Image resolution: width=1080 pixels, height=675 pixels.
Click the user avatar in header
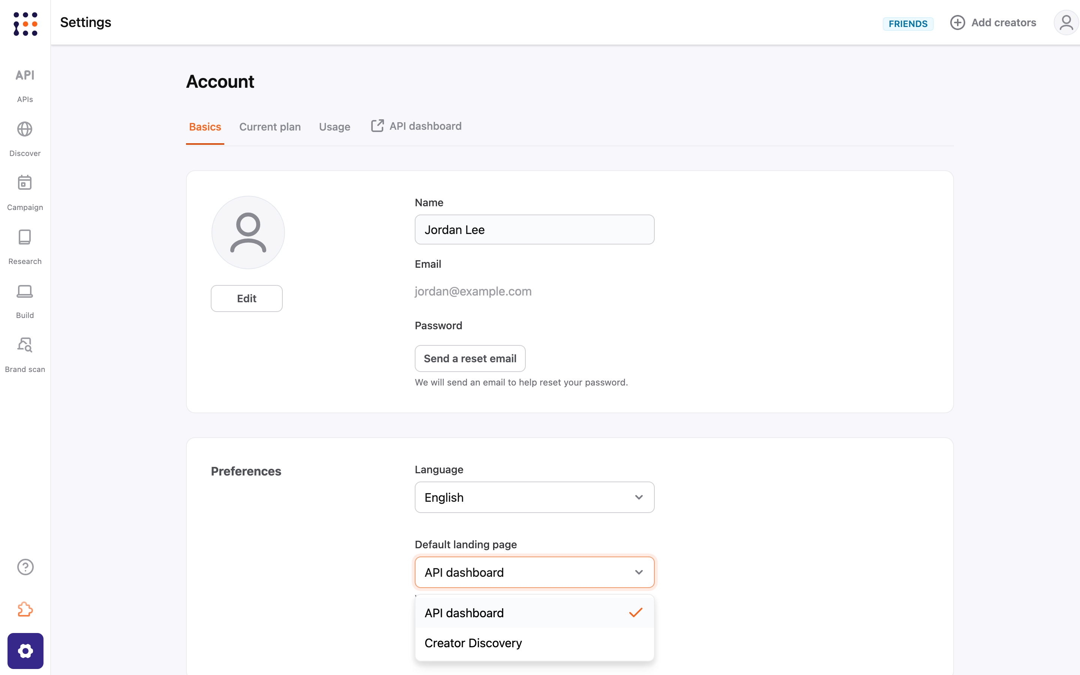point(1066,22)
